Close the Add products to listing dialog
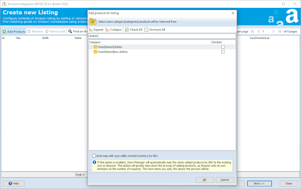The image size is (301, 189). tap(233, 13)
